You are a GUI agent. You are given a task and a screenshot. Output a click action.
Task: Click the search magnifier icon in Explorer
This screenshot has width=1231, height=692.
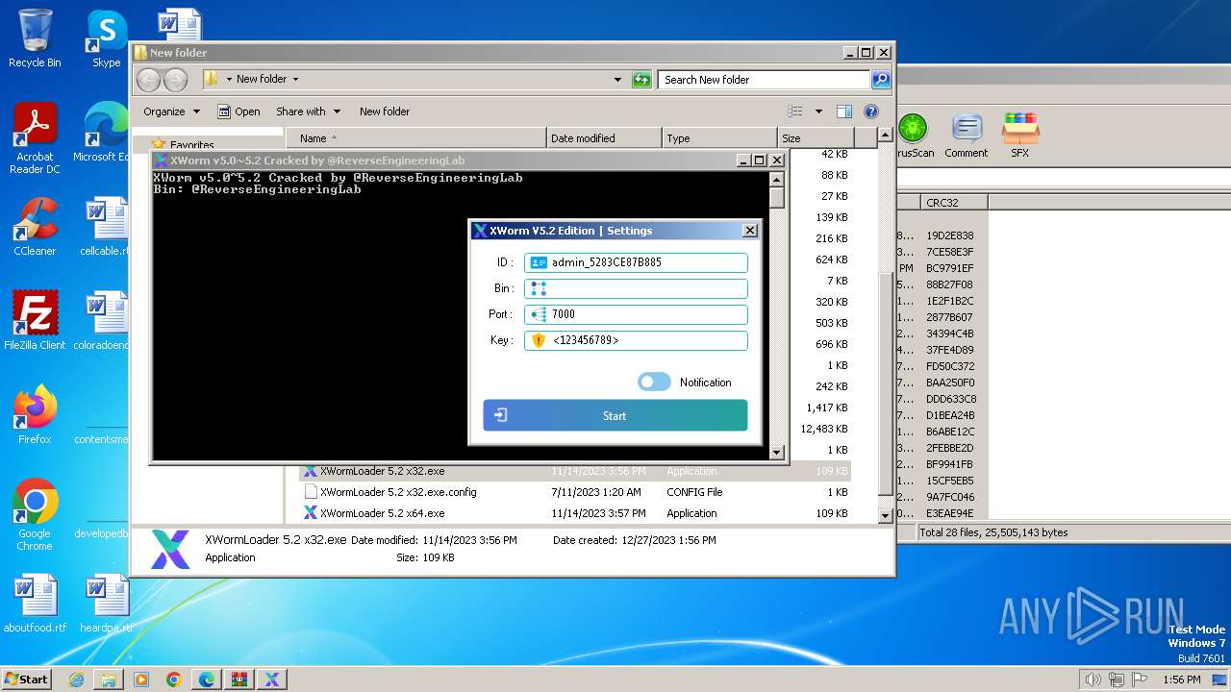tap(881, 80)
